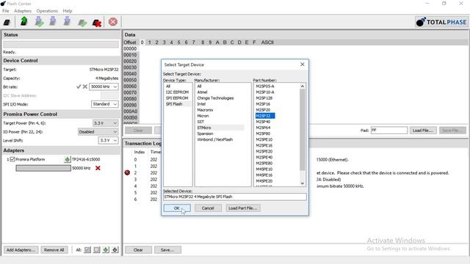Click the Save... button under Transaction Log
470x264 pixels.
click(167, 249)
